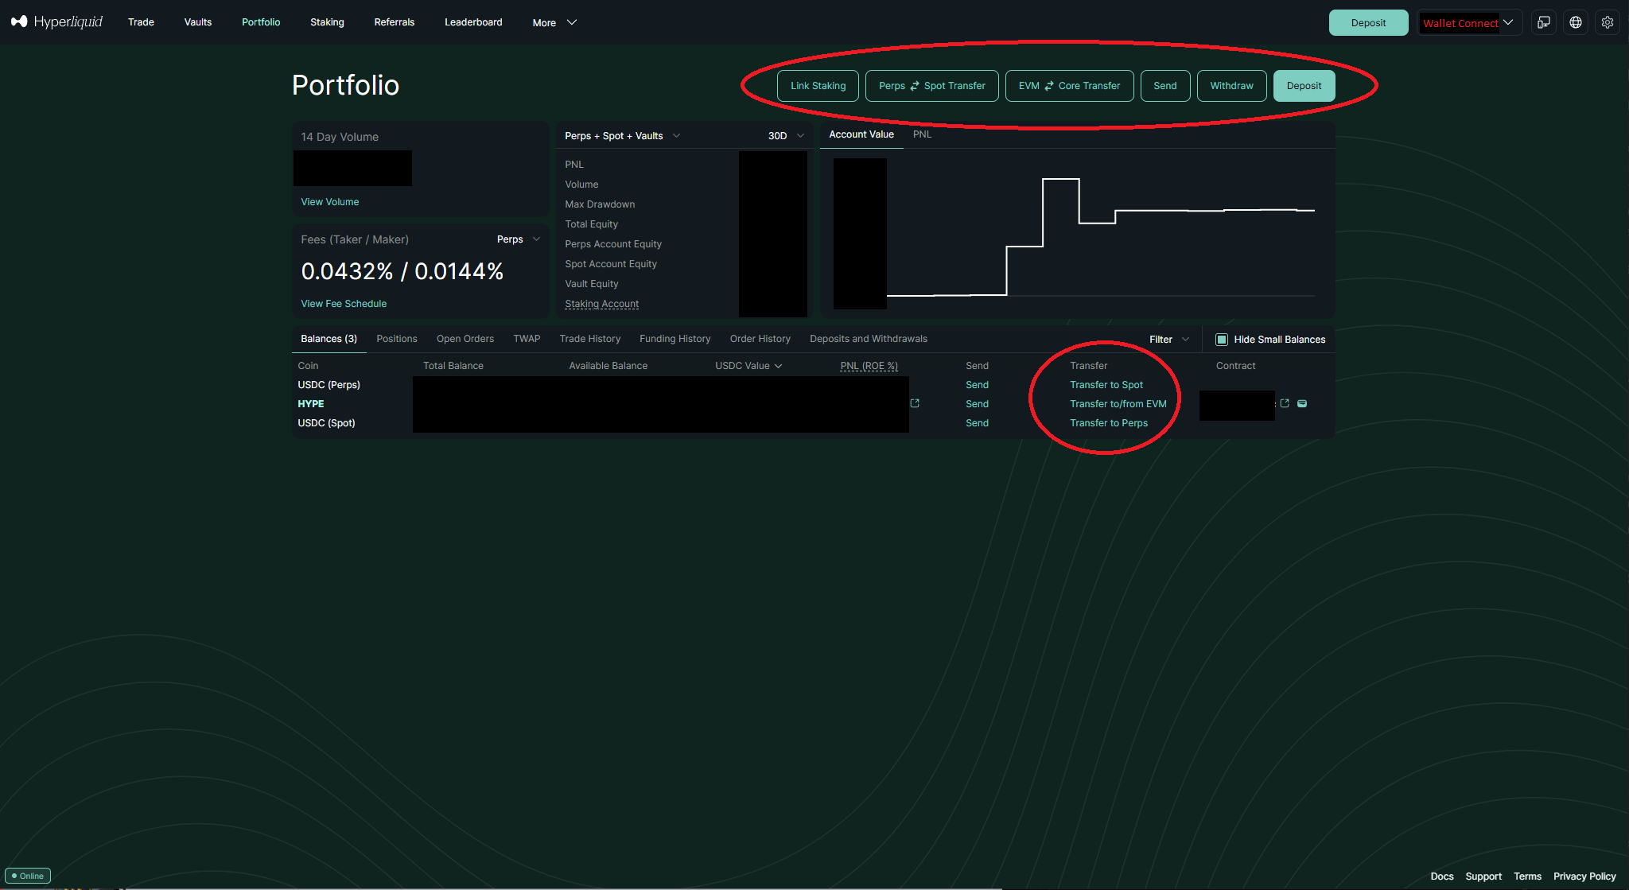Click Send in the USDC (Perps) row
The image size is (1629, 890).
click(977, 385)
